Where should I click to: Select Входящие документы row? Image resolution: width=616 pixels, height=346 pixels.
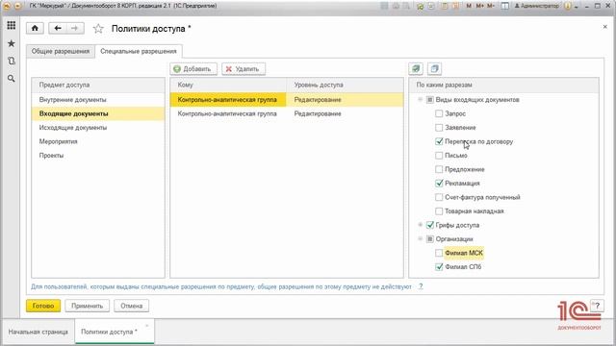click(98, 113)
